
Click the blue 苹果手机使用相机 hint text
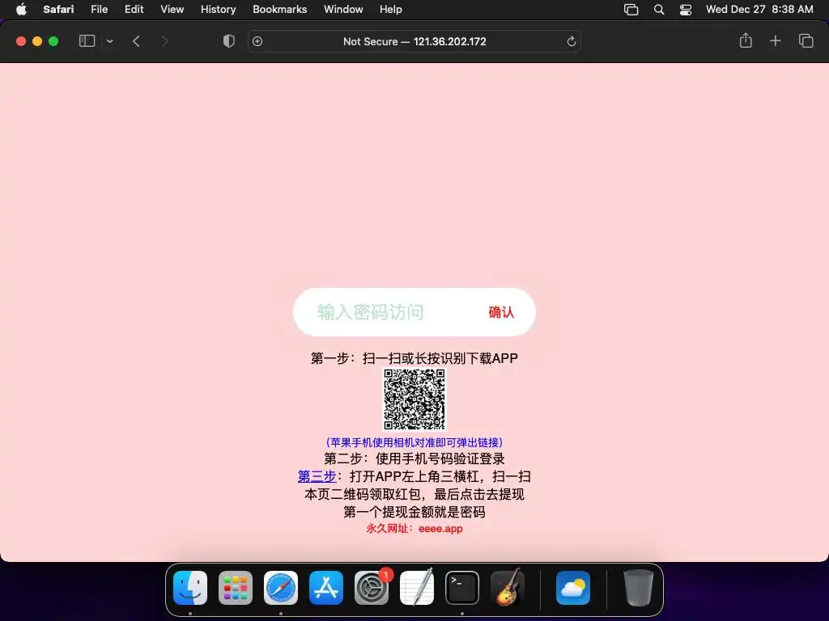(414, 442)
